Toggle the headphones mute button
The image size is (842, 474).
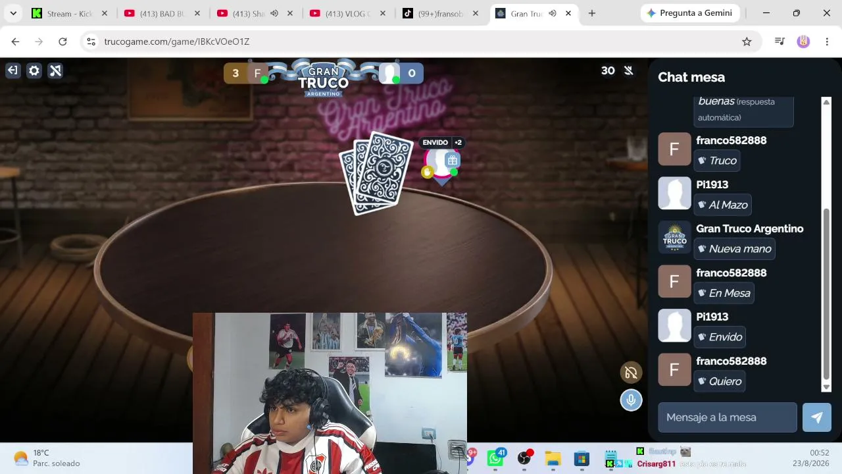(631, 373)
